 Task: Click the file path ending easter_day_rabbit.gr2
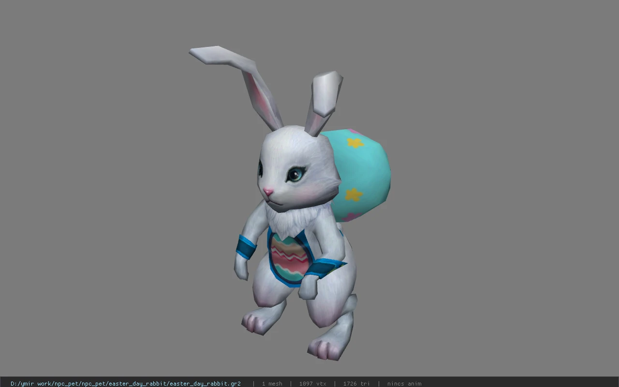pyautogui.click(x=126, y=384)
